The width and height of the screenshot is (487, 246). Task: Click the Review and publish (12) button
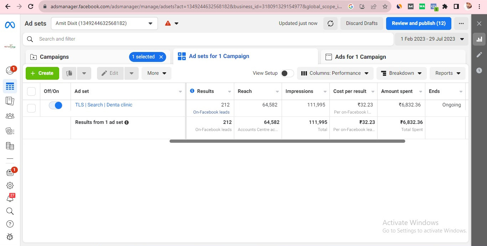[419, 23]
